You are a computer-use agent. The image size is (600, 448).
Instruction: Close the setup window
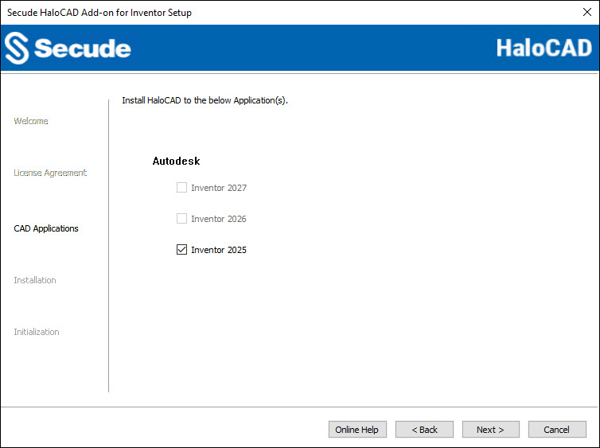tap(587, 12)
